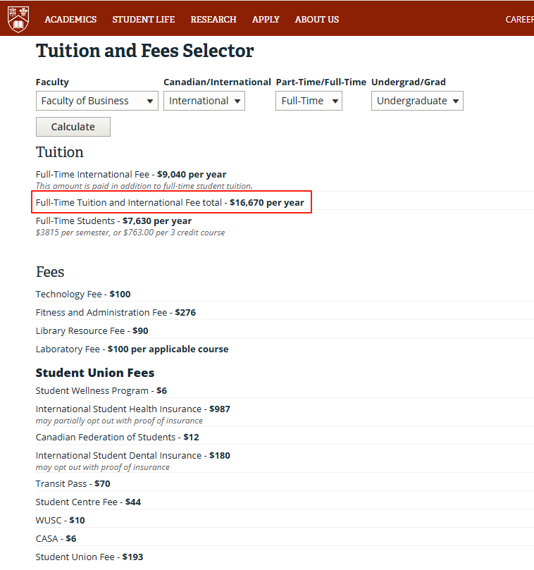Click the Student Union Fees heading
Viewport: 534px width, 570px height.
tap(95, 373)
